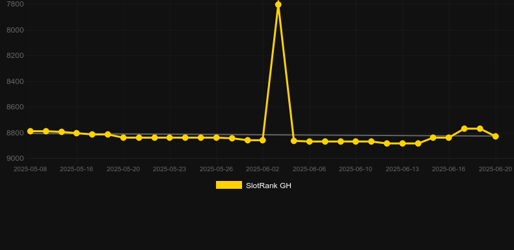Click the 8400 y-axis label
Viewport: 514px width, 250px height.
click(x=16, y=81)
